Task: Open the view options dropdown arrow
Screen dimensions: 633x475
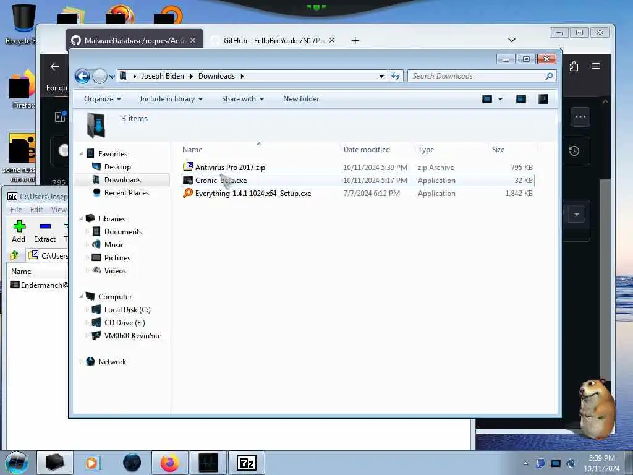Action: click(x=500, y=99)
